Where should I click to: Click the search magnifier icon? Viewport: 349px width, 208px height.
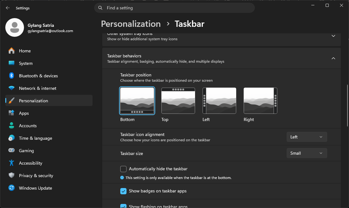(100, 8)
